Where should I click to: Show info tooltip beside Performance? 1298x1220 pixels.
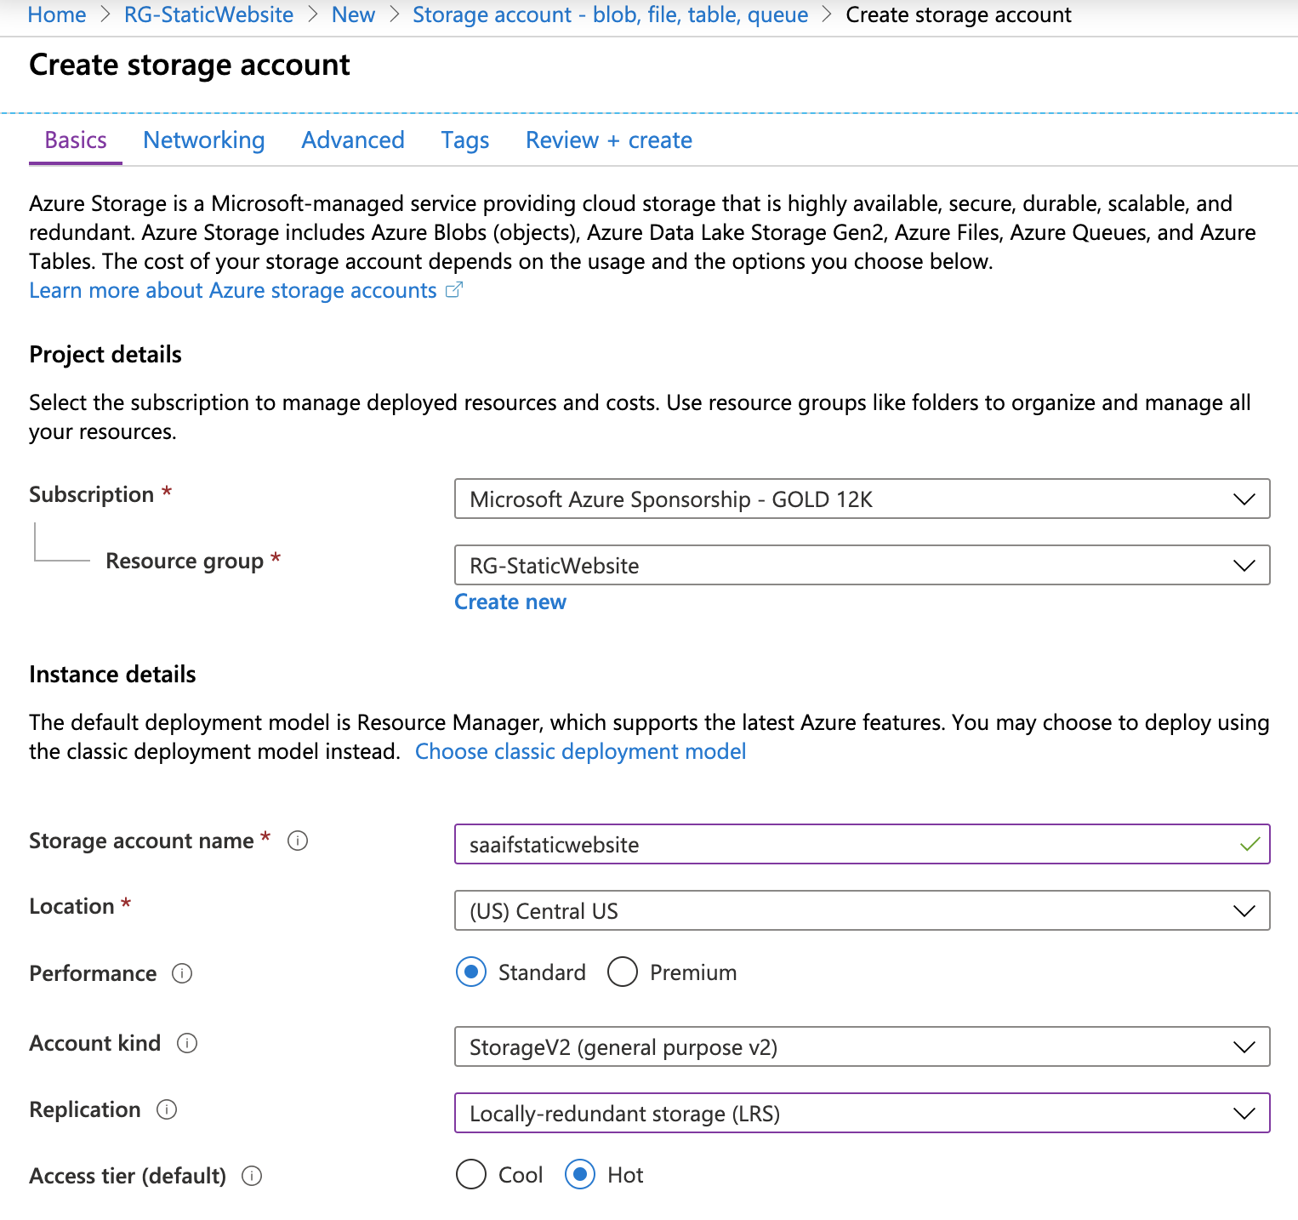182,973
